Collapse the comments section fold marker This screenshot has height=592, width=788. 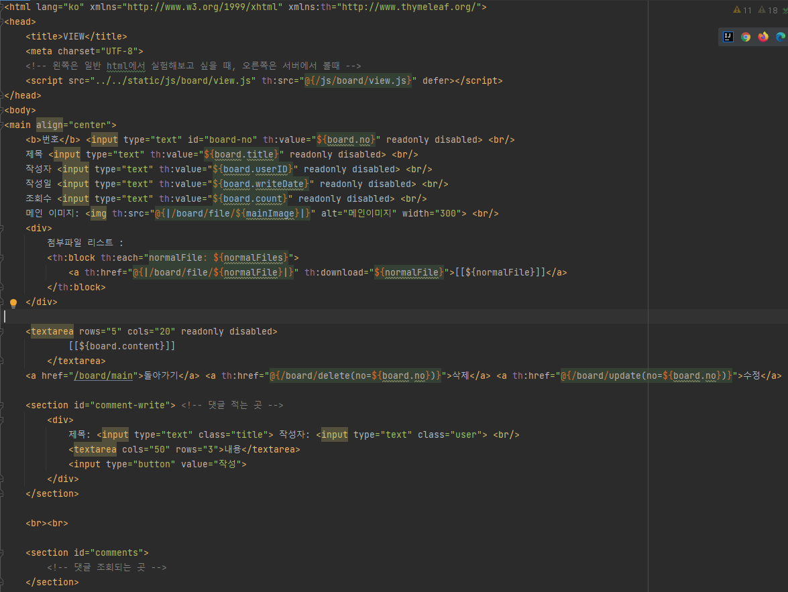tap(2, 553)
